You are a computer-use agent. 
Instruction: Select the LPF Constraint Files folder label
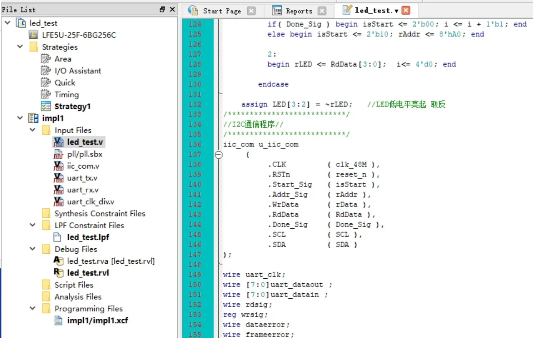[89, 225]
